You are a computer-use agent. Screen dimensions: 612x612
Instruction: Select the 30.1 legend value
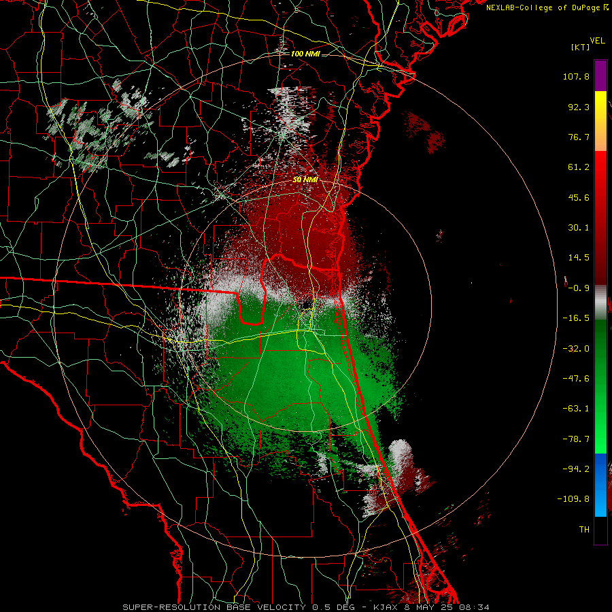pyautogui.click(x=579, y=228)
